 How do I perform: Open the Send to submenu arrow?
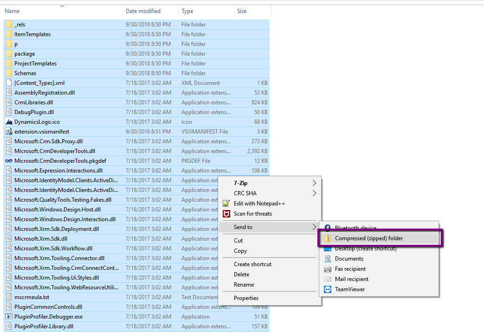tap(314, 227)
